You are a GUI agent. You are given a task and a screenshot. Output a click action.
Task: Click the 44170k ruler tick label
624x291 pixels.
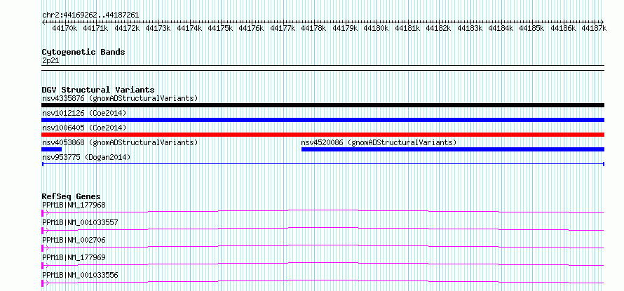click(x=65, y=28)
